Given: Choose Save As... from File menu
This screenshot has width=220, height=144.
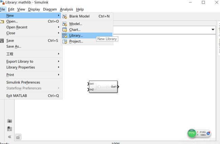Looking at the screenshot, I should pyautogui.click(x=30, y=46).
